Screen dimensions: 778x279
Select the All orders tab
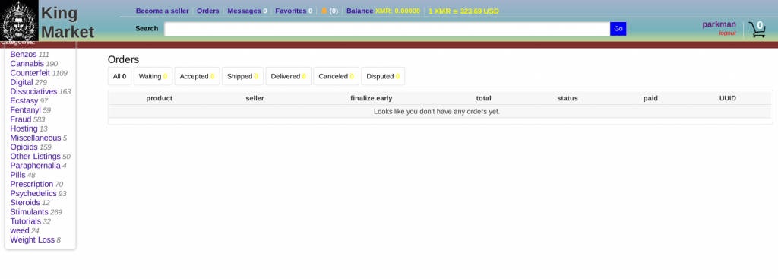[119, 77]
